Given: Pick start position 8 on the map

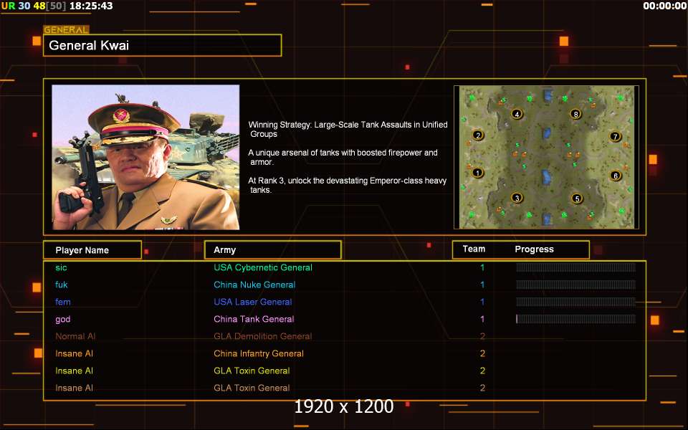Looking at the screenshot, I should pos(575,114).
